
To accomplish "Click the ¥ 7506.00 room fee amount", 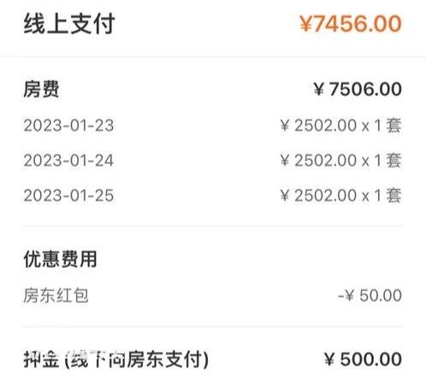I will (x=358, y=89).
